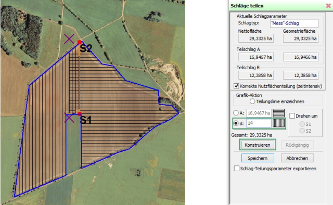Viewport: 333px width, 205px height.
Task: Check Schlag-Teilungsparameter exportieren
Action: pyautogui.click(x=237, y=169)
